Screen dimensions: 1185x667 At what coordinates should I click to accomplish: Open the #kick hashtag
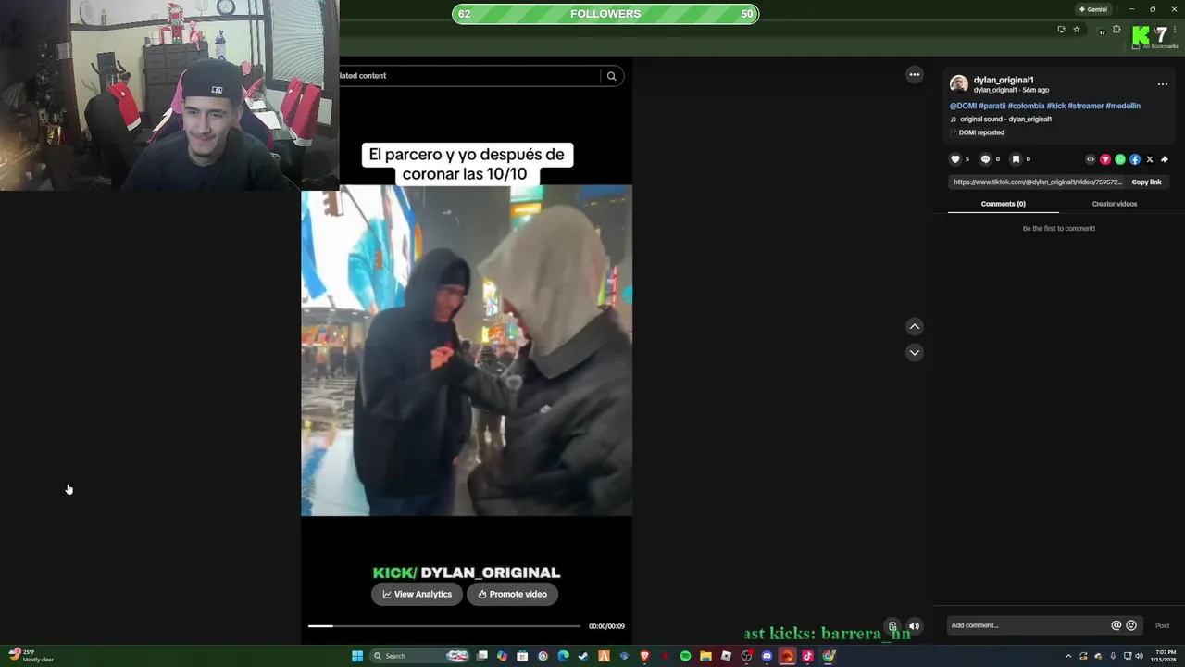click(1056, 106)
